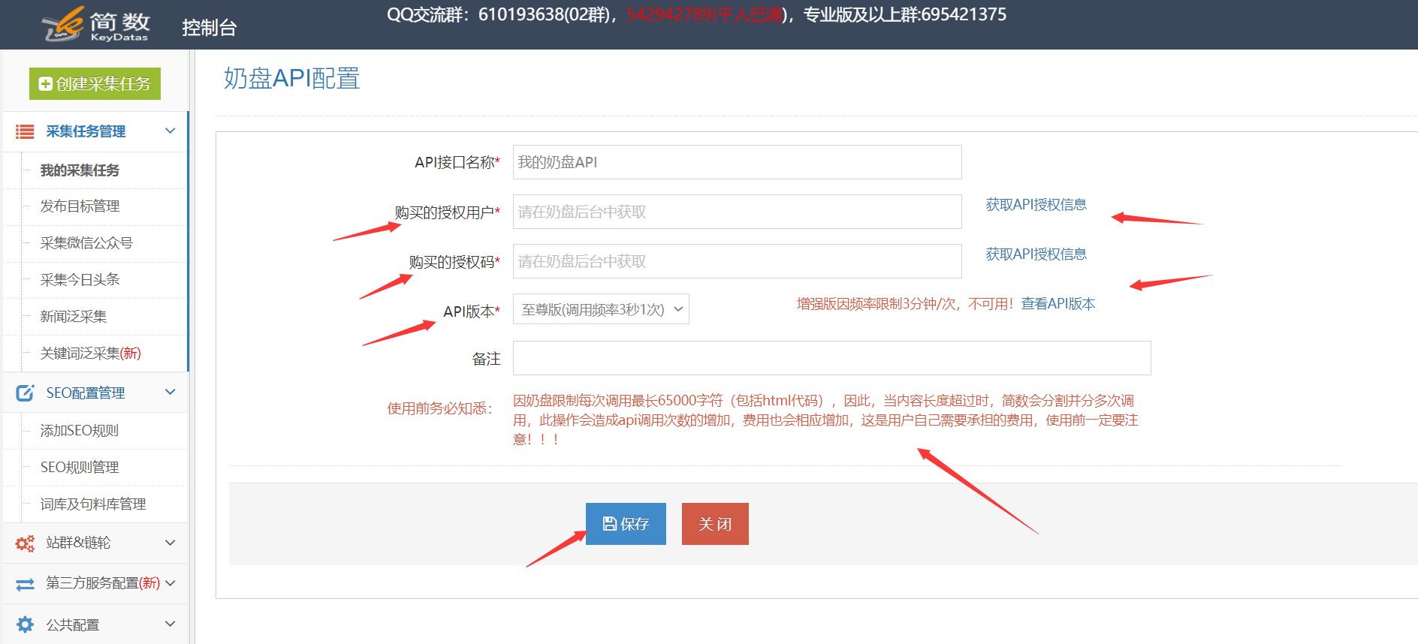Open 采集微信公众号 menu item
The image size is (1418, 644).
pyautogui.click(x=86, y=243)
